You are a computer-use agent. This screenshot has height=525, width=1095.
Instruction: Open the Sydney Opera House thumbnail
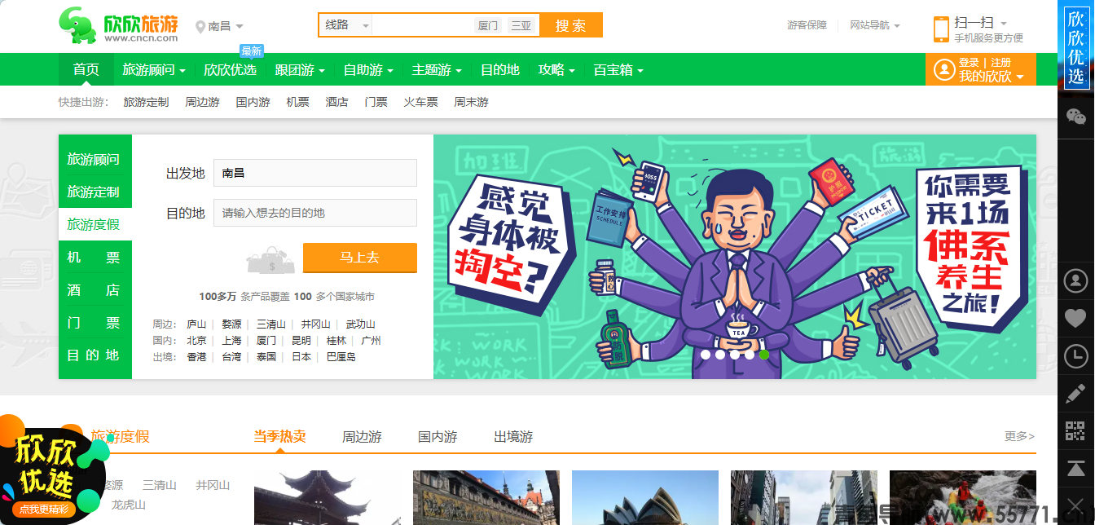(x=645, y=497)
